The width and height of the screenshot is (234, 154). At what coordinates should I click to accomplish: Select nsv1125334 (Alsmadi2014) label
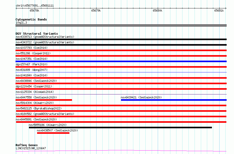35,92
